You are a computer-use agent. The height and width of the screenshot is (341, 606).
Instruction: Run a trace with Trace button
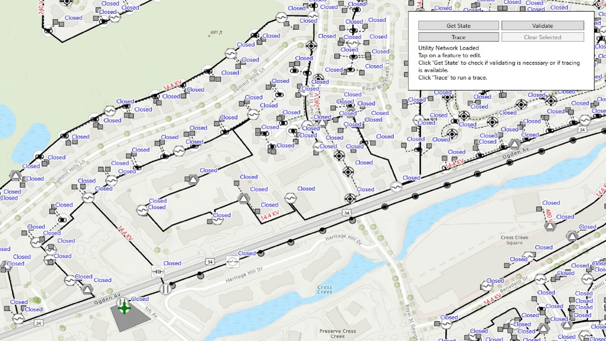(x=458, y=37)
